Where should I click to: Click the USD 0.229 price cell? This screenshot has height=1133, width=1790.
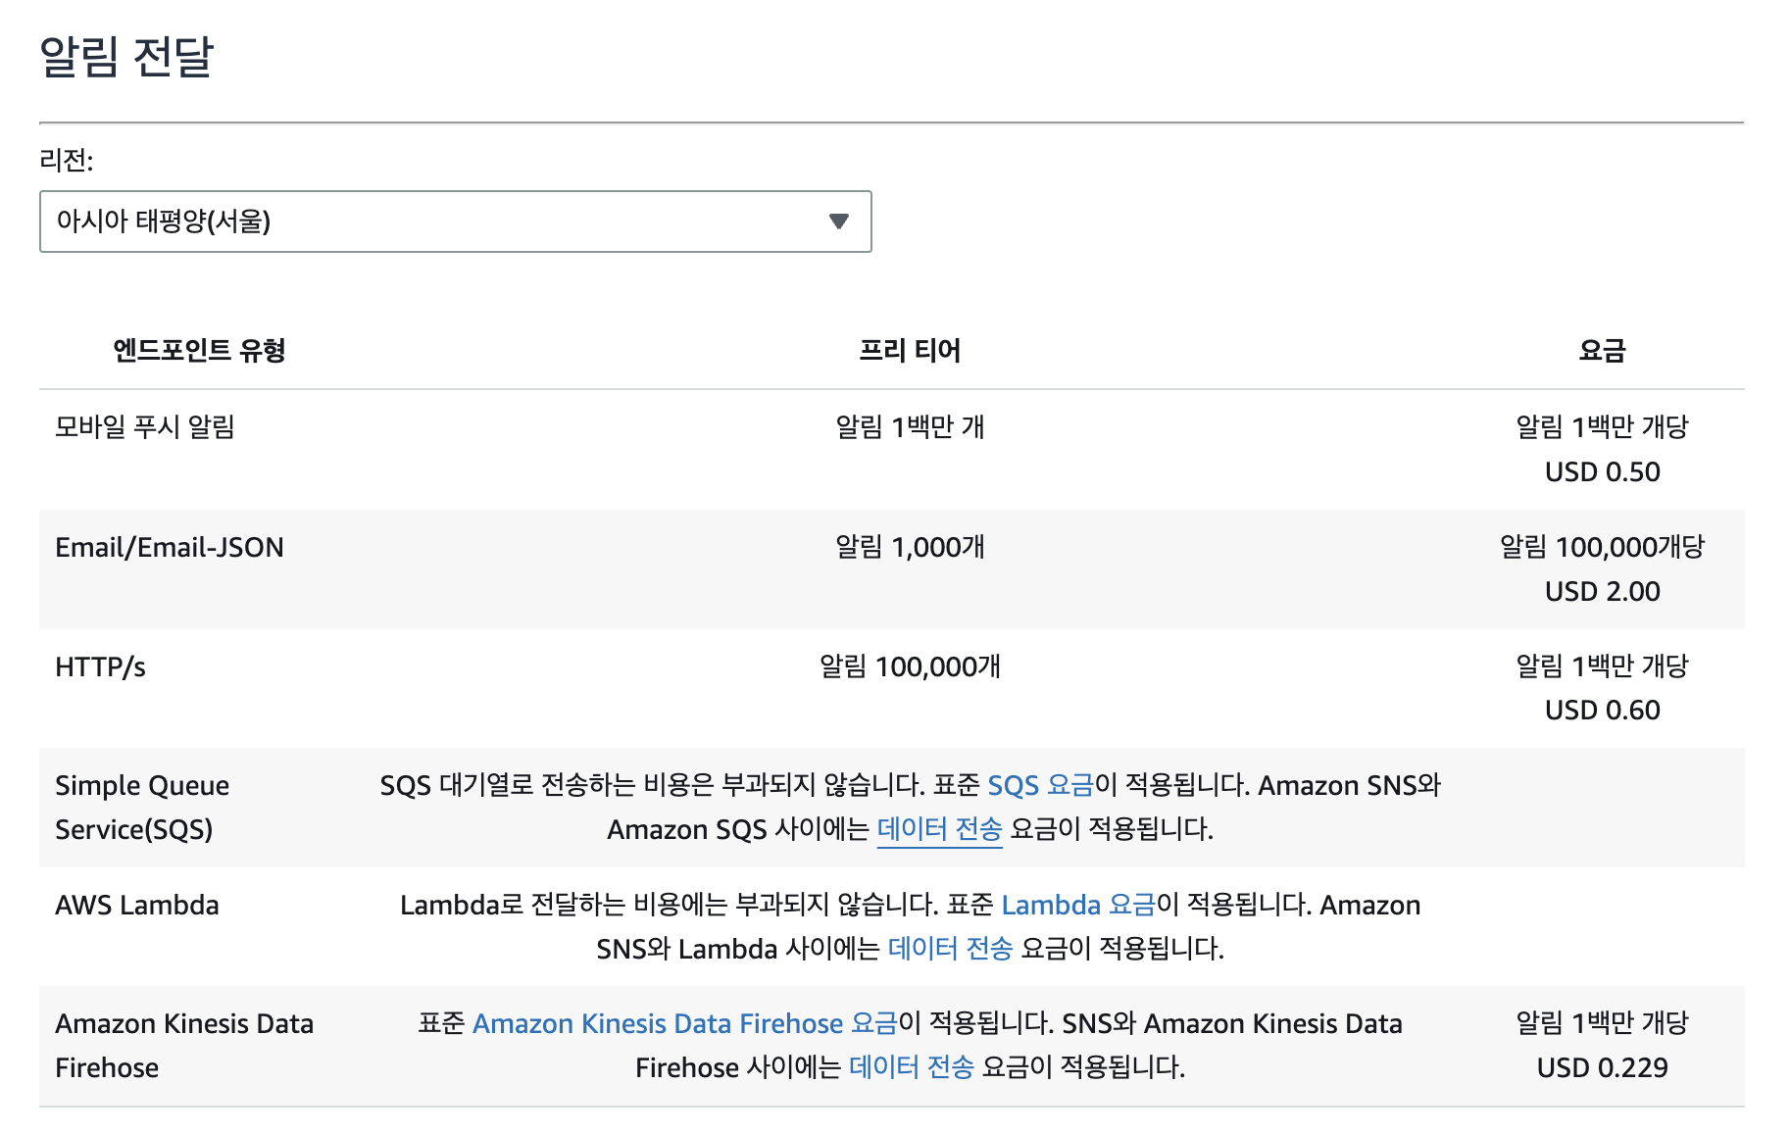click(1602, 1067)
